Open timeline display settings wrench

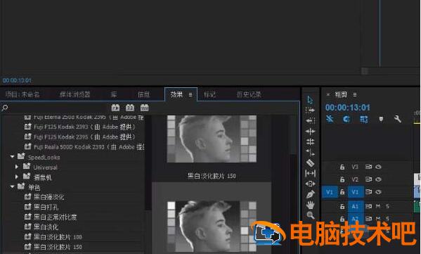(397, 119)
